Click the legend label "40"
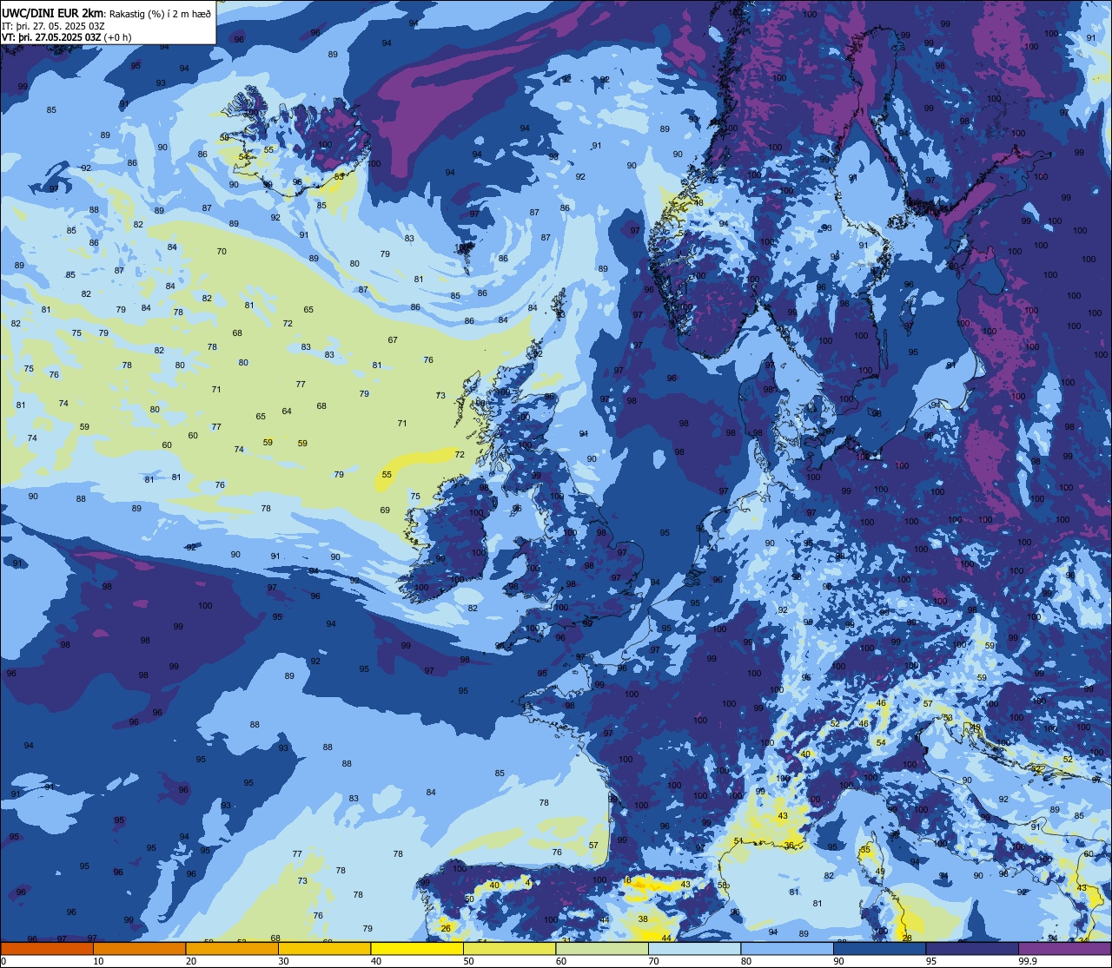This screenshot has height=968, width=1112. [376, 961]
